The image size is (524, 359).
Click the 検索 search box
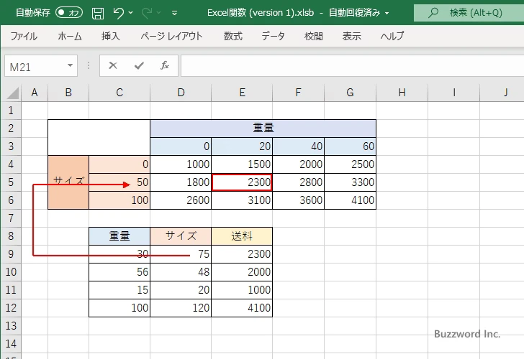(x=469, y=13)
